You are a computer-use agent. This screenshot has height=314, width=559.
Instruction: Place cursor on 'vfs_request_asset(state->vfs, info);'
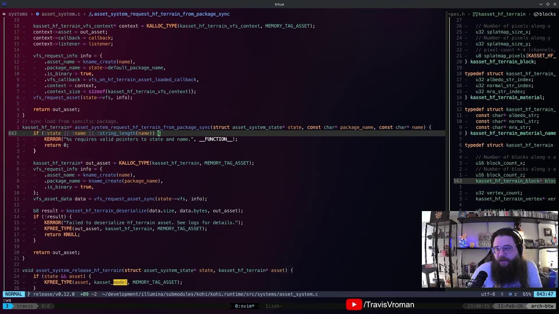pos(83,98)
